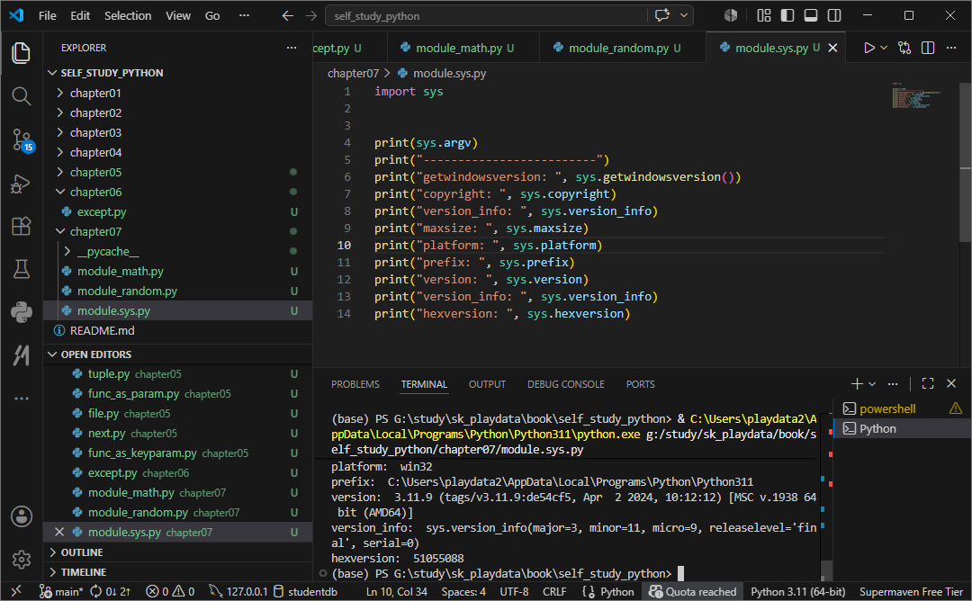Viewport: 972px width, 601px height.
Task: Open the Copilot chat dropdown arrow
Action: point(684,15)
